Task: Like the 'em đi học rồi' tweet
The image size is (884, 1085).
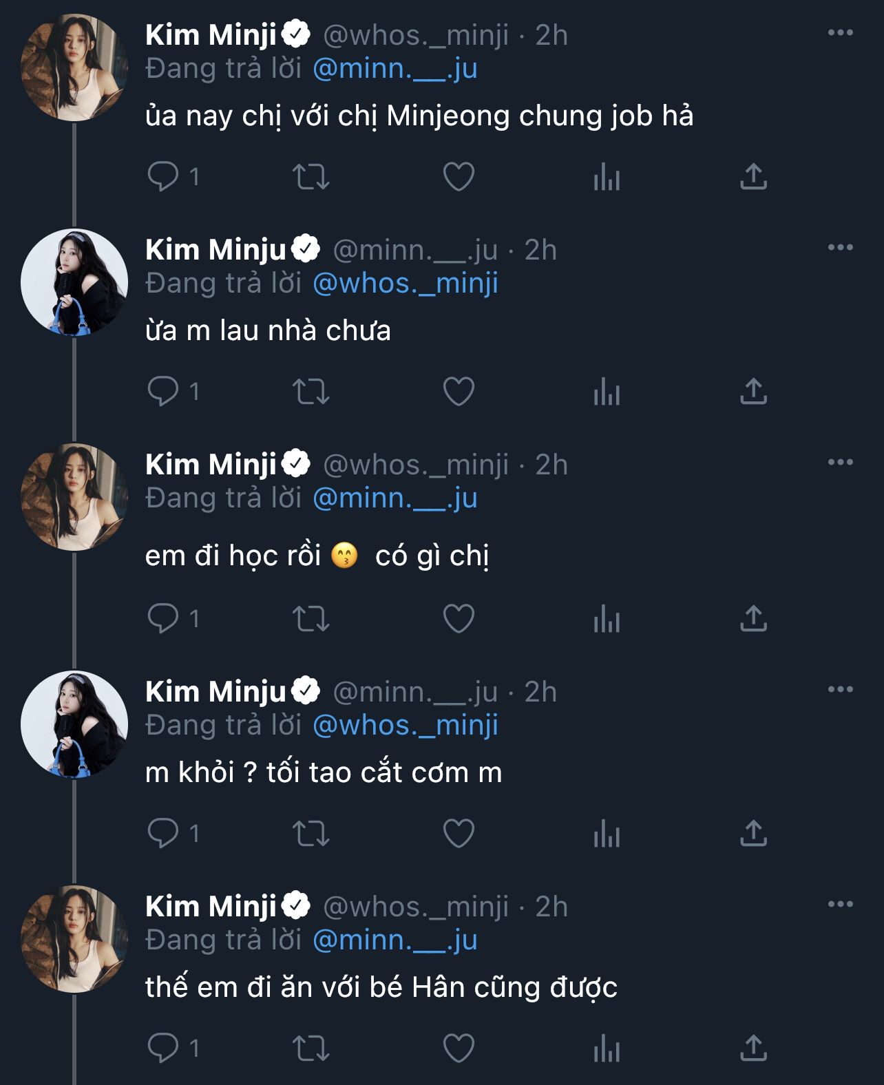Action: pos(459,618)
